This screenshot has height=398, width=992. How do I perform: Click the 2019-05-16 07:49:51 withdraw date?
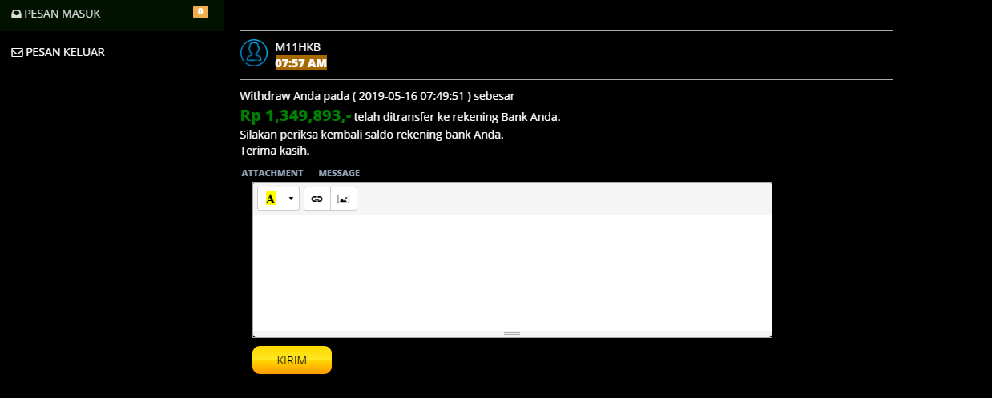pos(413,96)
